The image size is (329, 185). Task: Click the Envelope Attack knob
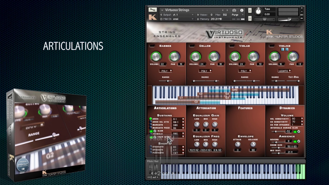click(x=237, y=144)
